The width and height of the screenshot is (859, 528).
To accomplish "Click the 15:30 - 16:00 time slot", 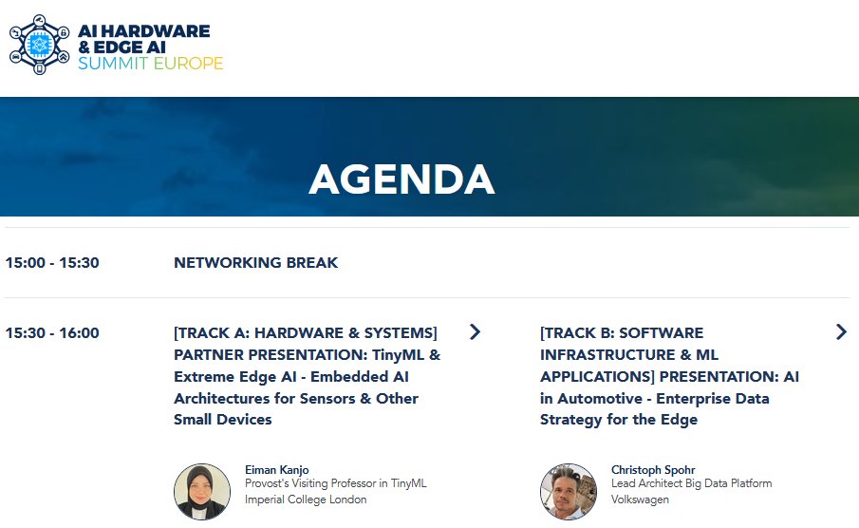I will (52, 332).
